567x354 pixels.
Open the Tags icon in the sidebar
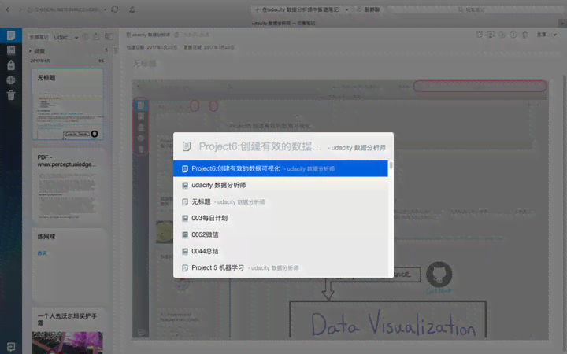point(11,65)
